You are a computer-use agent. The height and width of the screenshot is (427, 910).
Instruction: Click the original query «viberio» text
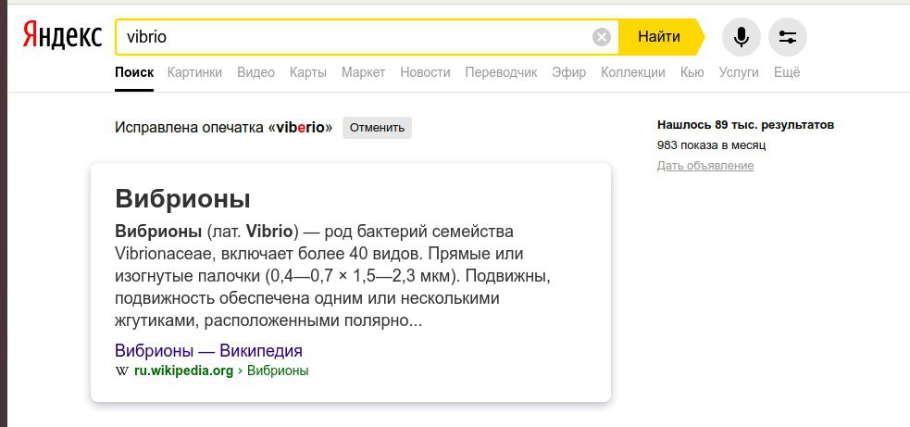click(300, 128)
